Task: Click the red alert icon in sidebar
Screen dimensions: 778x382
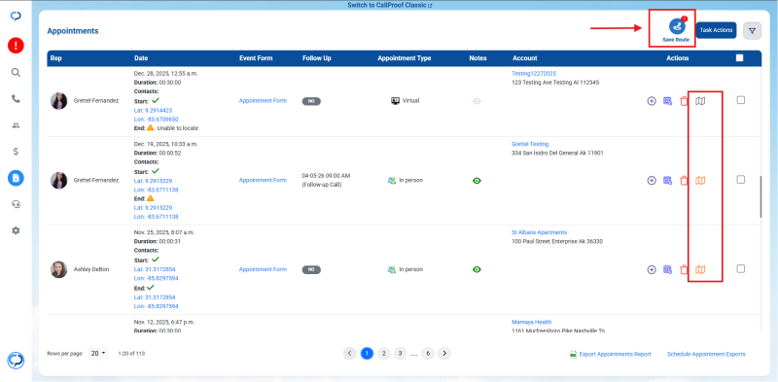Action: [x=16, y=46]
